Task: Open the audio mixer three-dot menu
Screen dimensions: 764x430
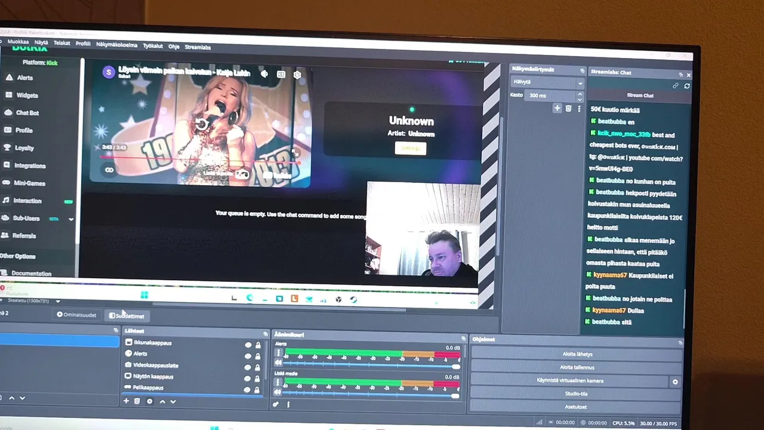Action: pos(288,404)
